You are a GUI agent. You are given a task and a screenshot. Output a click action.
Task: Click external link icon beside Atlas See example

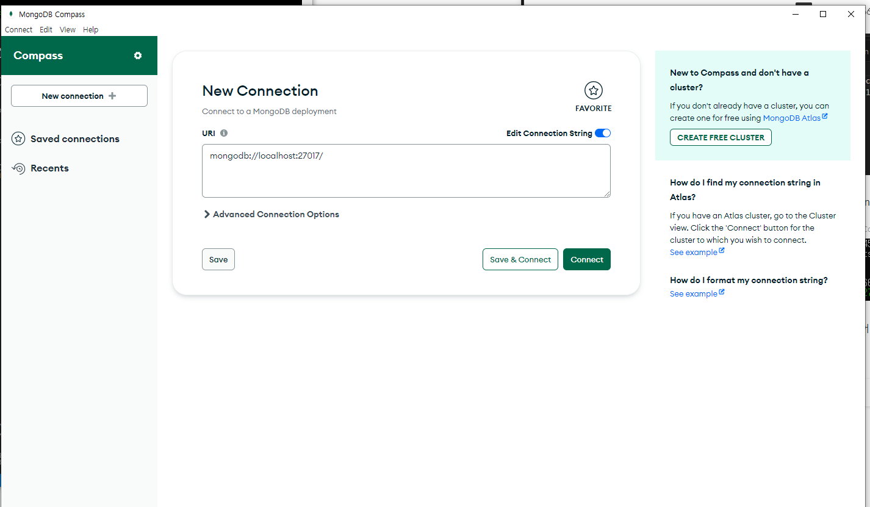click(x=722, y=250)
